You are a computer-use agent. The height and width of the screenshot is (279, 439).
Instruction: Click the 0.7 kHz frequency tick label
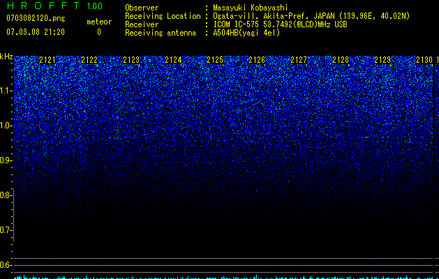(x=6, y=230)
